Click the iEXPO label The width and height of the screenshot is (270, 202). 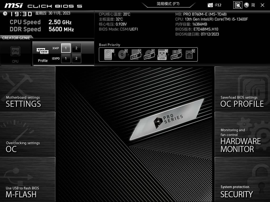point(56,59)
